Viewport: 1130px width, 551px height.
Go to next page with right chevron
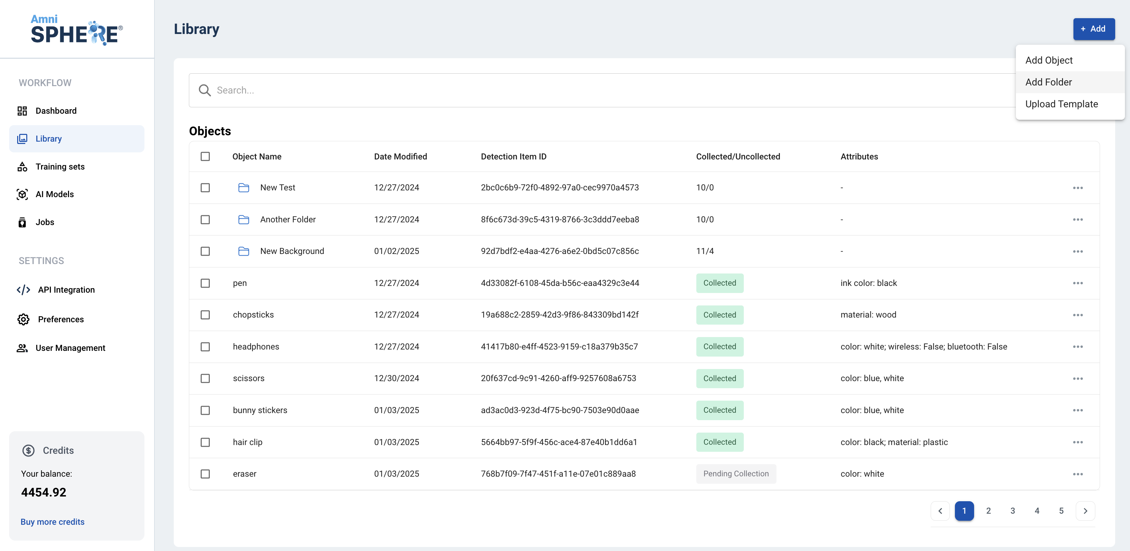(x=1085, y=511)
